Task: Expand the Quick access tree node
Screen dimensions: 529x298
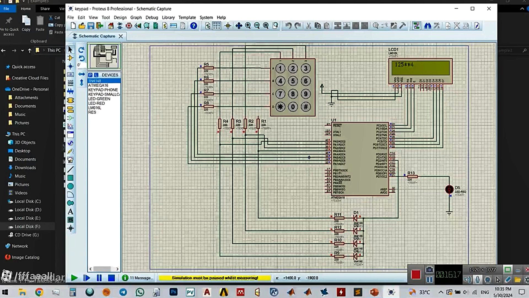Action: 23,67
